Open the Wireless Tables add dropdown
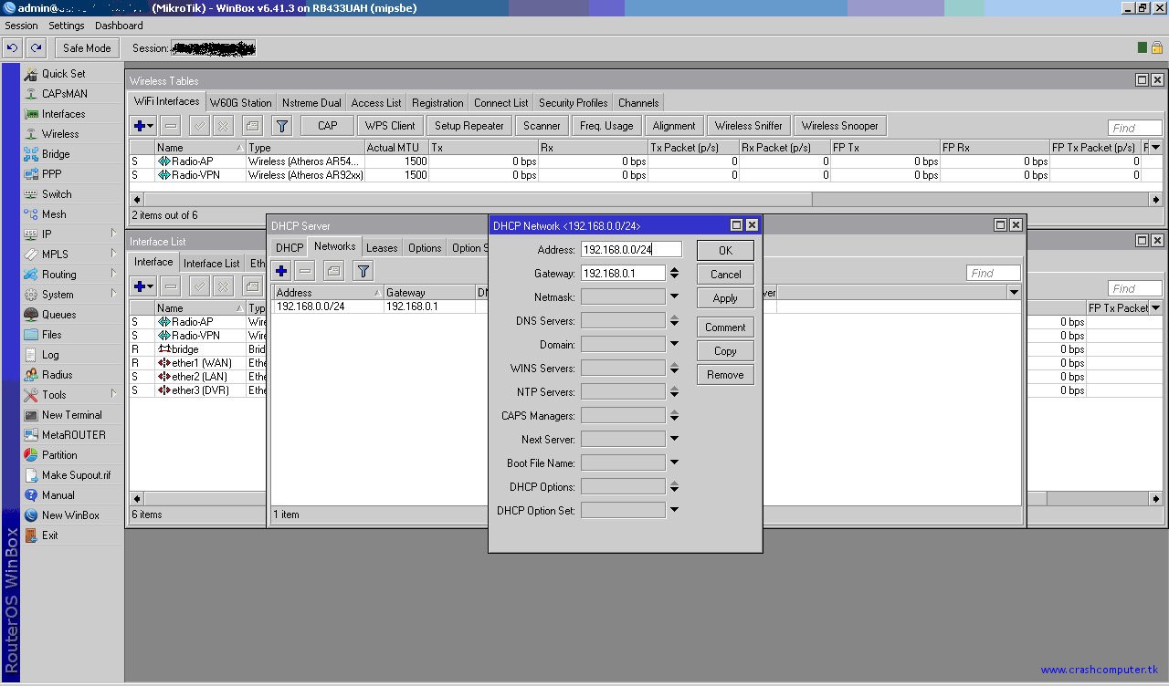The width and height of the screenshot is (1169, 686). point(144,126)
